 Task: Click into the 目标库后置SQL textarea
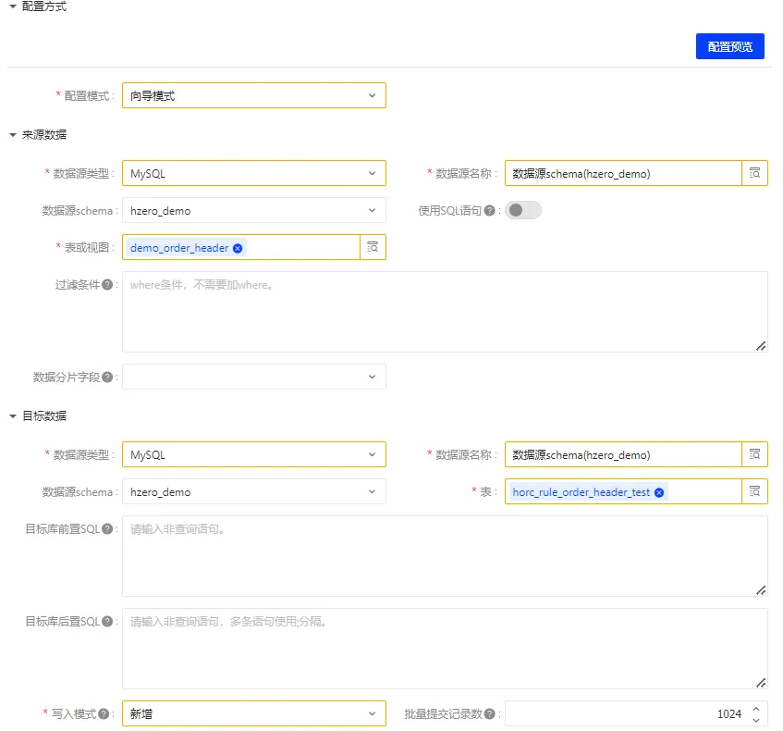(x=445, y=649)
